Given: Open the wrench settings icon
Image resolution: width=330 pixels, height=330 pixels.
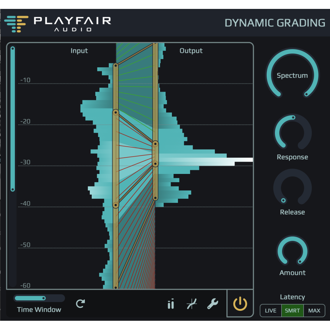Looking at the screenshot, I should (x=213, y=304).
